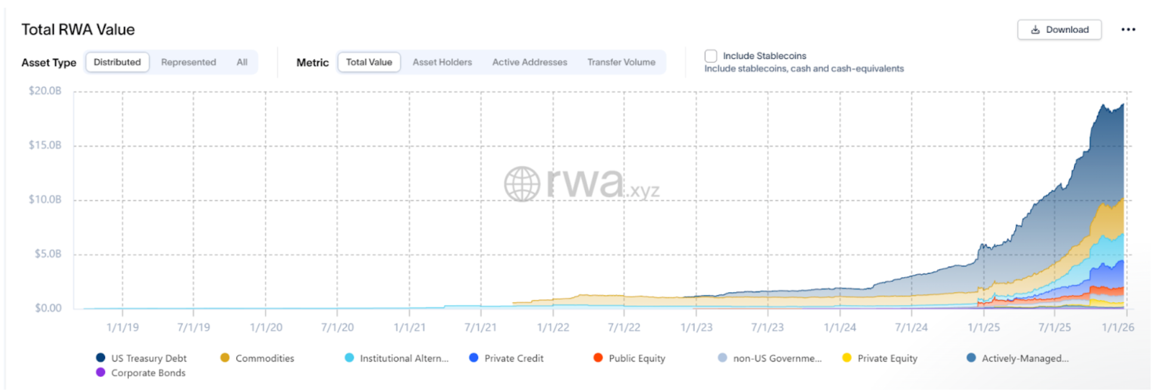The height and width of the screenshot is (391, 1153).
Task: Click the Private Credit legend dot
Action: [474, 358]
